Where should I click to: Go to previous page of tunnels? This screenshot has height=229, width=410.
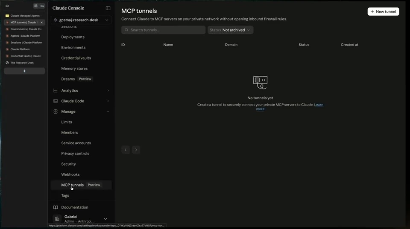click(x=126, y=150)
